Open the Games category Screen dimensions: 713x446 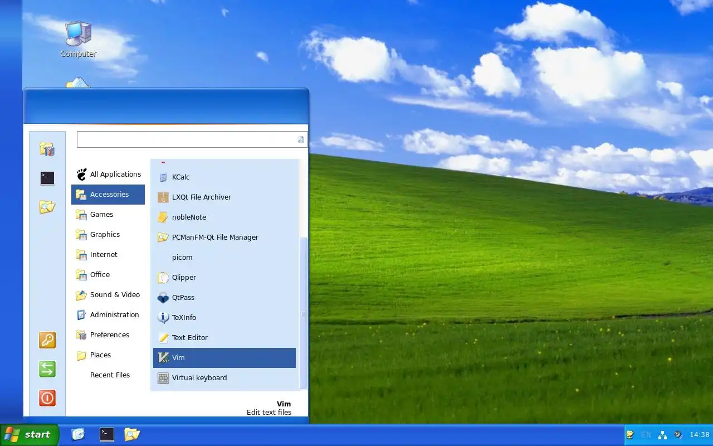click(x=108, y=214)
